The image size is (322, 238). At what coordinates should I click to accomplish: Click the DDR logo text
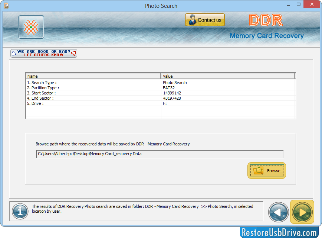(266, 20)
